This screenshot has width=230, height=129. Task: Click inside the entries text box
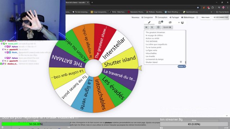(x=164, y=47)
